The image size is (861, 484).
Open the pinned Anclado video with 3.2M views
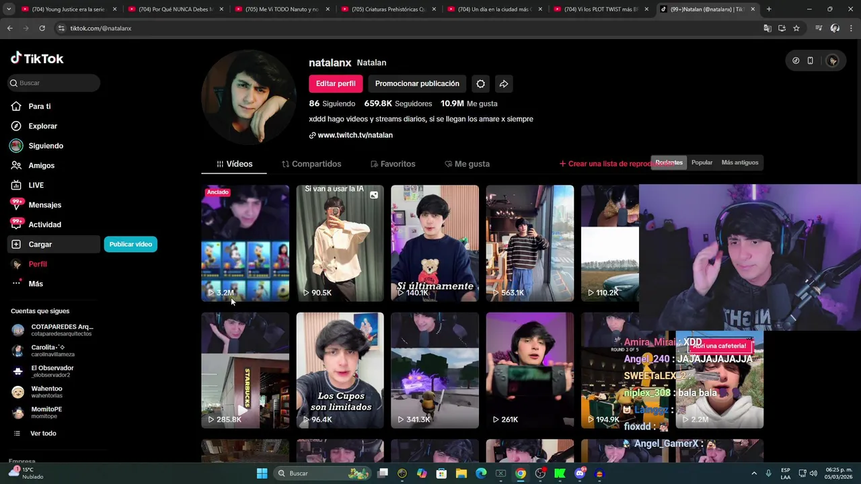245,243
